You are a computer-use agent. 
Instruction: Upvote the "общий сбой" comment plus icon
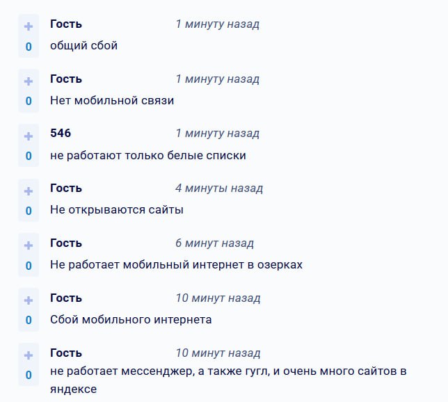tap(29, 26)
